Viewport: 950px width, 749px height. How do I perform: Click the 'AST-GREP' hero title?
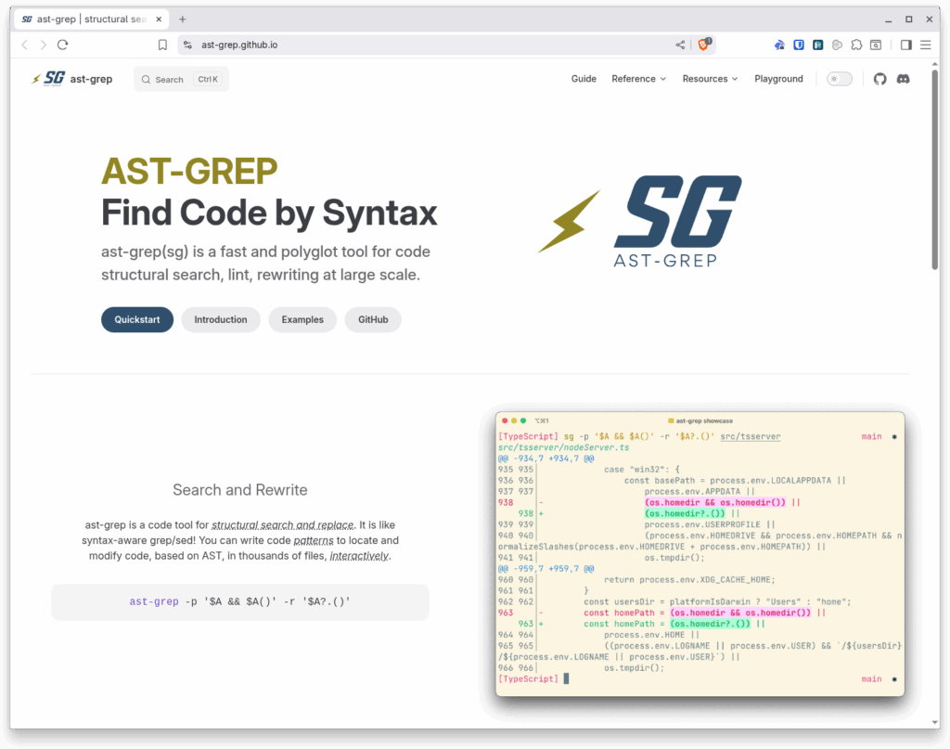click(189, 171)
